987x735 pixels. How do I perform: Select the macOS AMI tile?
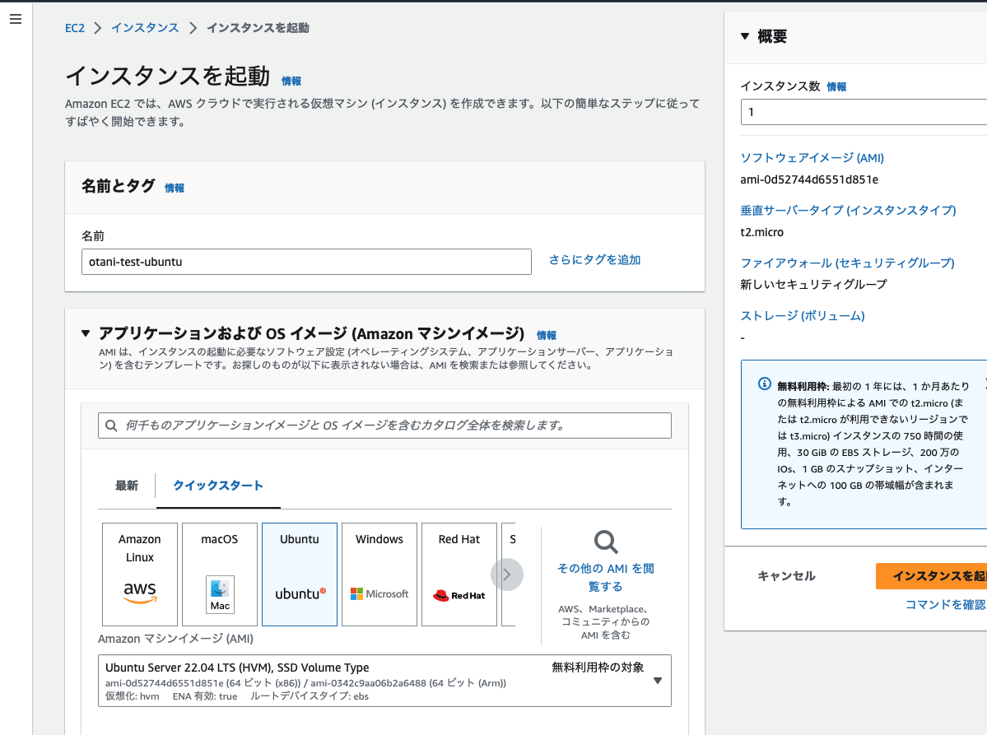pyautogui.click(x=219, y=574)
